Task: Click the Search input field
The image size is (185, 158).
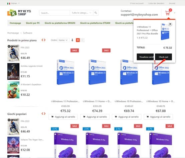Action: (54, 13)
